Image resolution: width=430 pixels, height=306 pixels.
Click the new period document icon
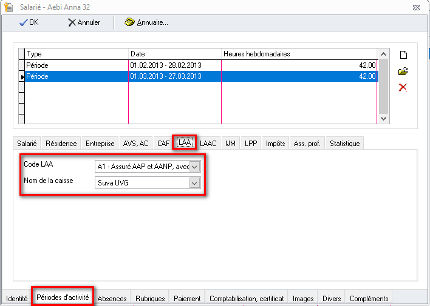[403, 55]
